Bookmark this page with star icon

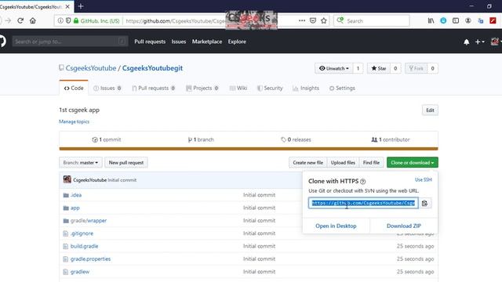(x=324, y=21)
